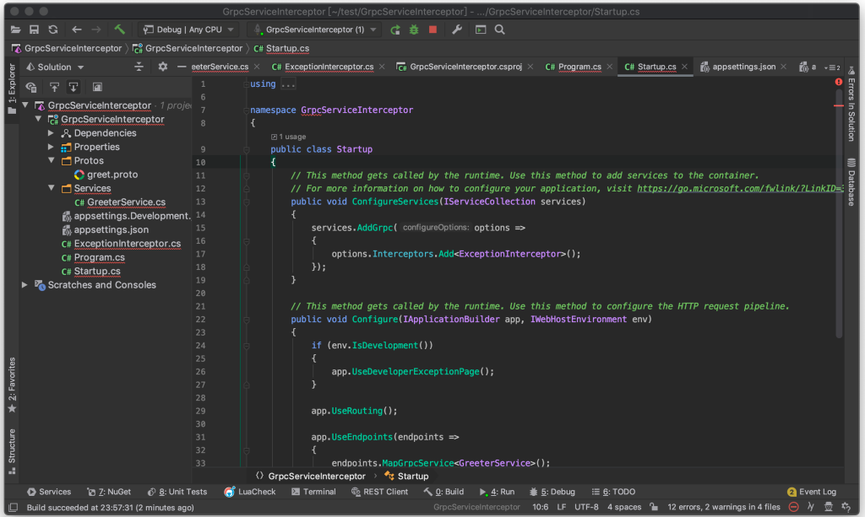Image resolution: width=865 pixels, height=517 pixels.
Task: Click the 12 errors, 2 warnings summary
Action: click(x=724, y=507)
